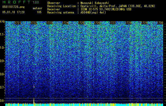Viewport: 166px width, 106px height.
Task: Click the red meteor echo spot near 0.7 kHz
Action: [x=34, y=87]
